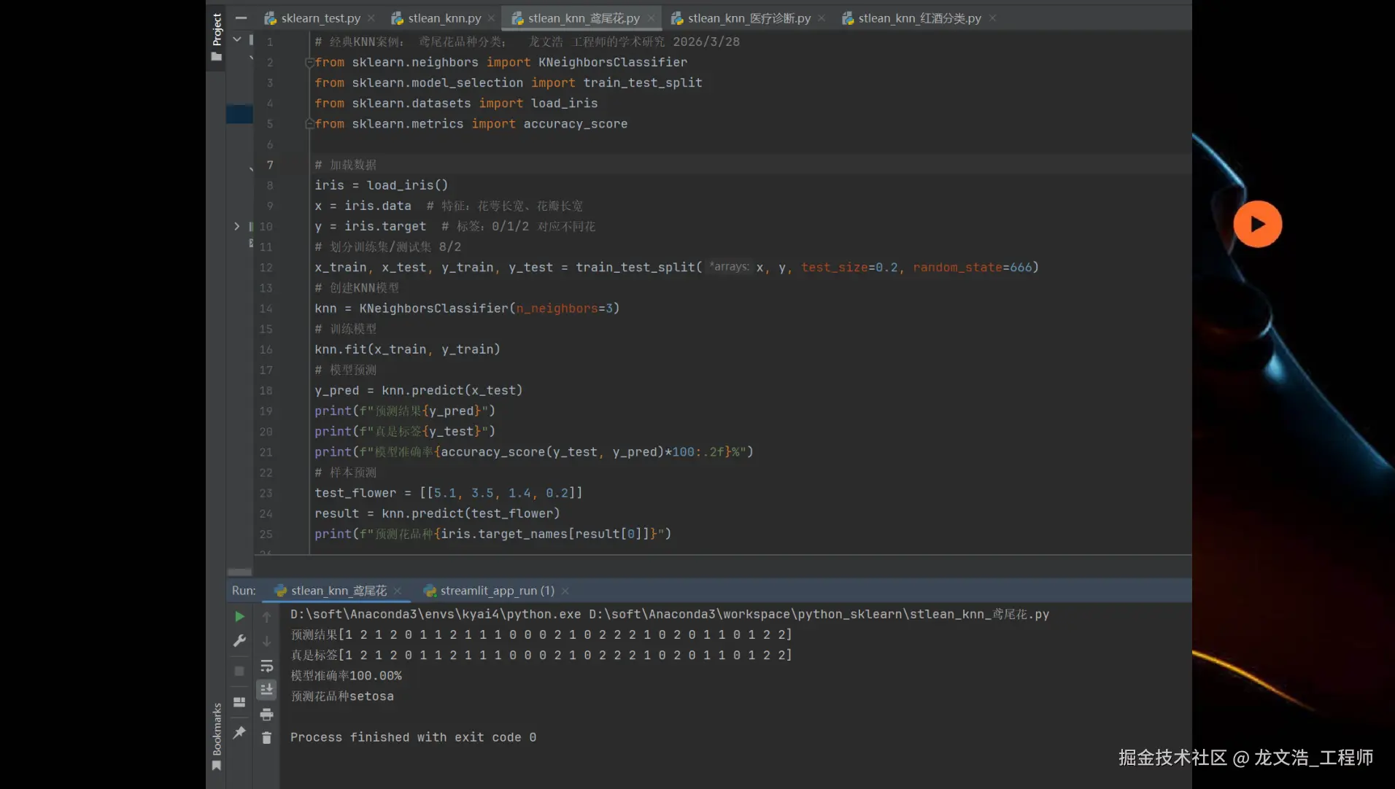Click the horizontal scrollbar below the editor
Viewport: 1395px width, 789px height.
click(x=239, y=572)
